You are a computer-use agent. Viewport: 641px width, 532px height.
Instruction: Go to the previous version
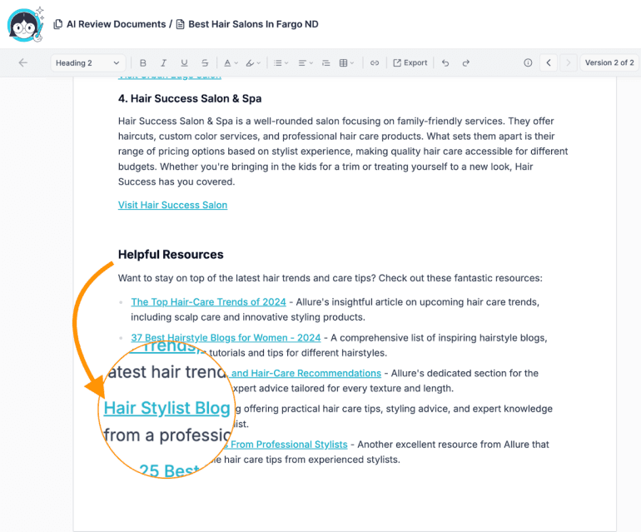click(x=548, y=62)
